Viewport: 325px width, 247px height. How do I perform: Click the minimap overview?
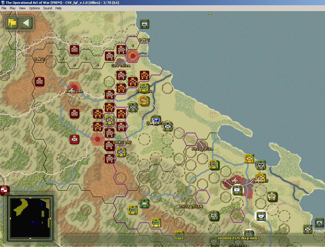coord(30,218)
